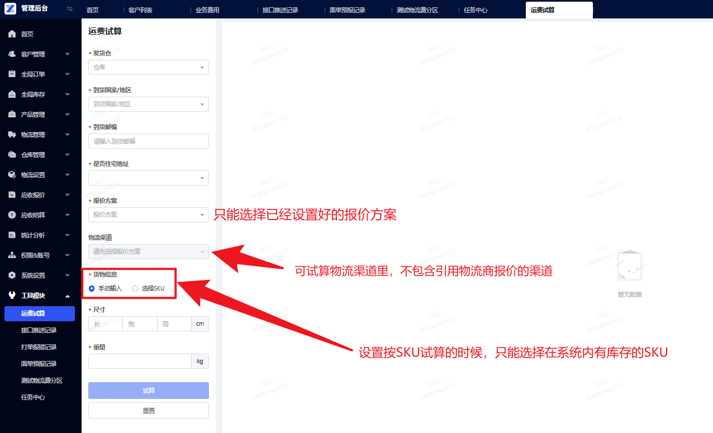Click the 高 height input field

(174, 324)
